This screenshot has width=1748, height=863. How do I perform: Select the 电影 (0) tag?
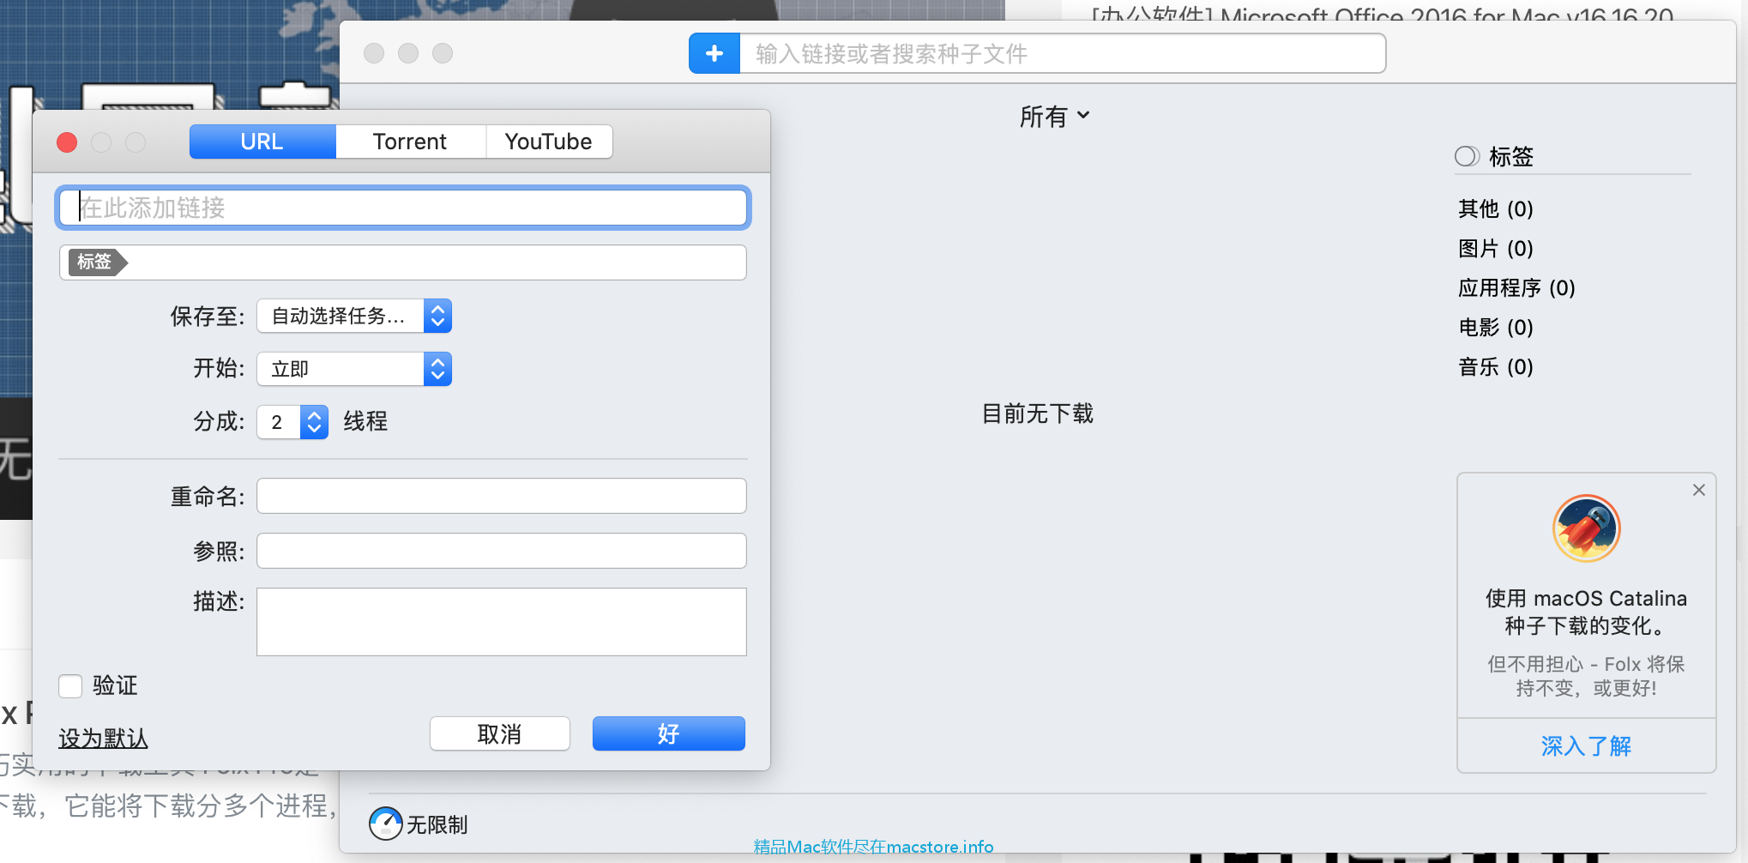(x=1496, y=327)
